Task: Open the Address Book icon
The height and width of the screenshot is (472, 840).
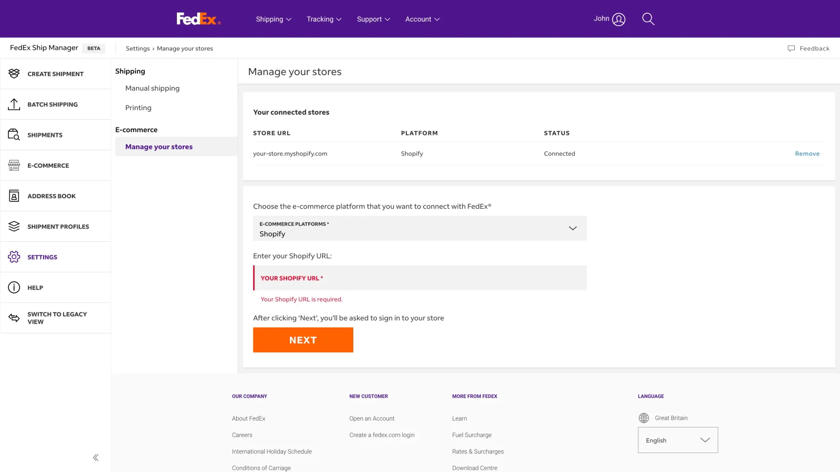Action: point(14,196)
